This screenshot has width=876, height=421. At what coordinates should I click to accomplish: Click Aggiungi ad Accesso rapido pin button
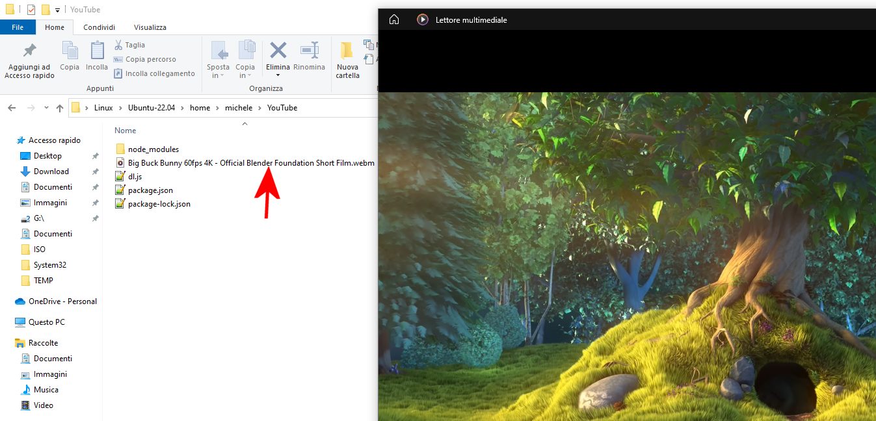(29, 61)
